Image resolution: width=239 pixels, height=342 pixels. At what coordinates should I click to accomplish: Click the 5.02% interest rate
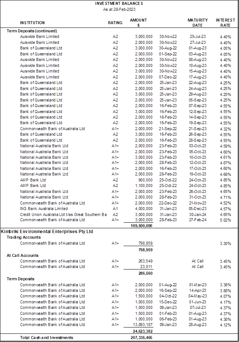tap(226, 220)
